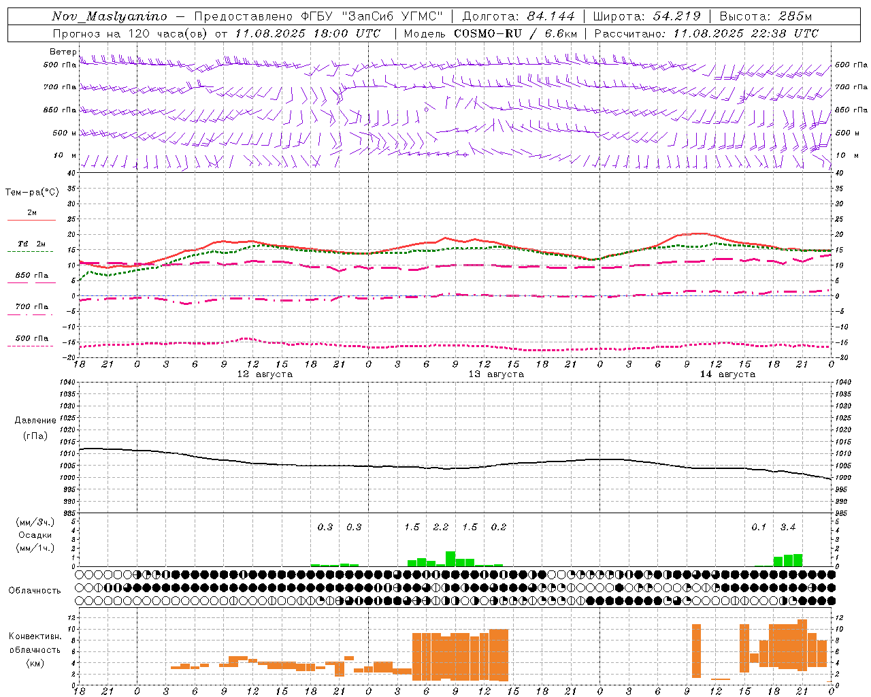Click the '3.4' precipitation amount value
Image resolution: width=871 pixels, height=697 pixels.
point(788,527)
